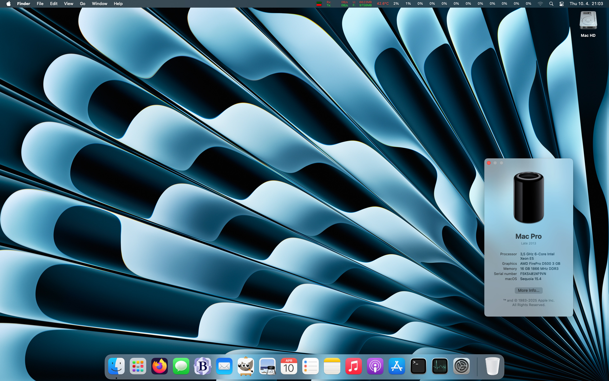The height and width of the screenshot is (381, 609).
Task: Open the Apple menu
Action: click(x=9, y=4)
